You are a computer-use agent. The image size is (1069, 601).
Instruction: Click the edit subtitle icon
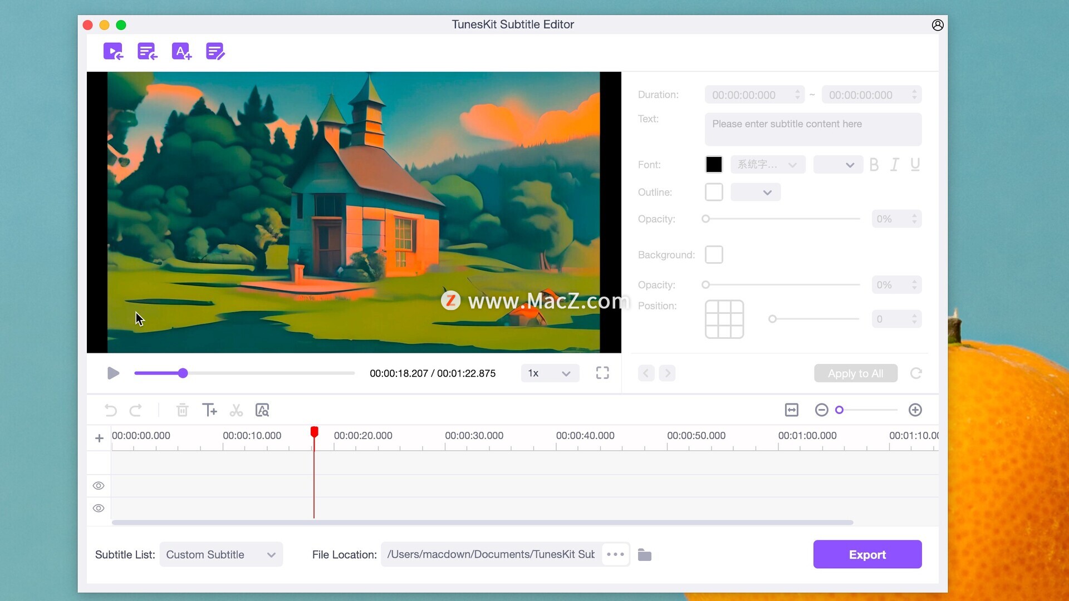coord(215,52)
